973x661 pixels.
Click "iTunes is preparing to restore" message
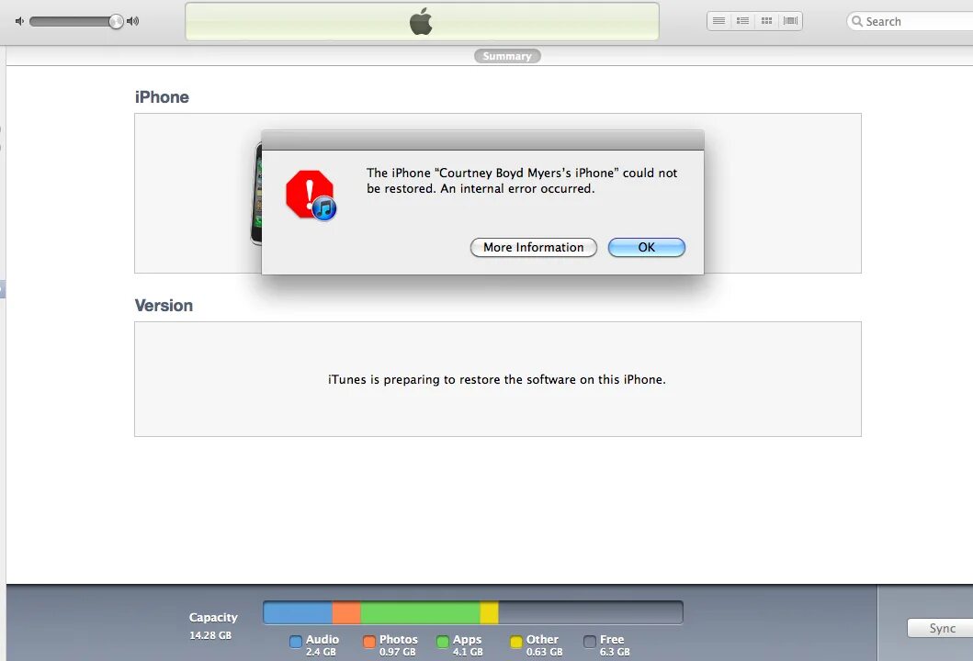pos(496,379)
